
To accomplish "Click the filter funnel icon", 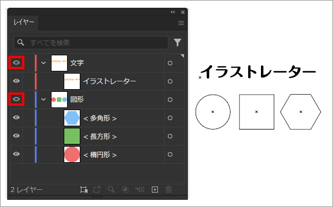I will coord(177,43).
